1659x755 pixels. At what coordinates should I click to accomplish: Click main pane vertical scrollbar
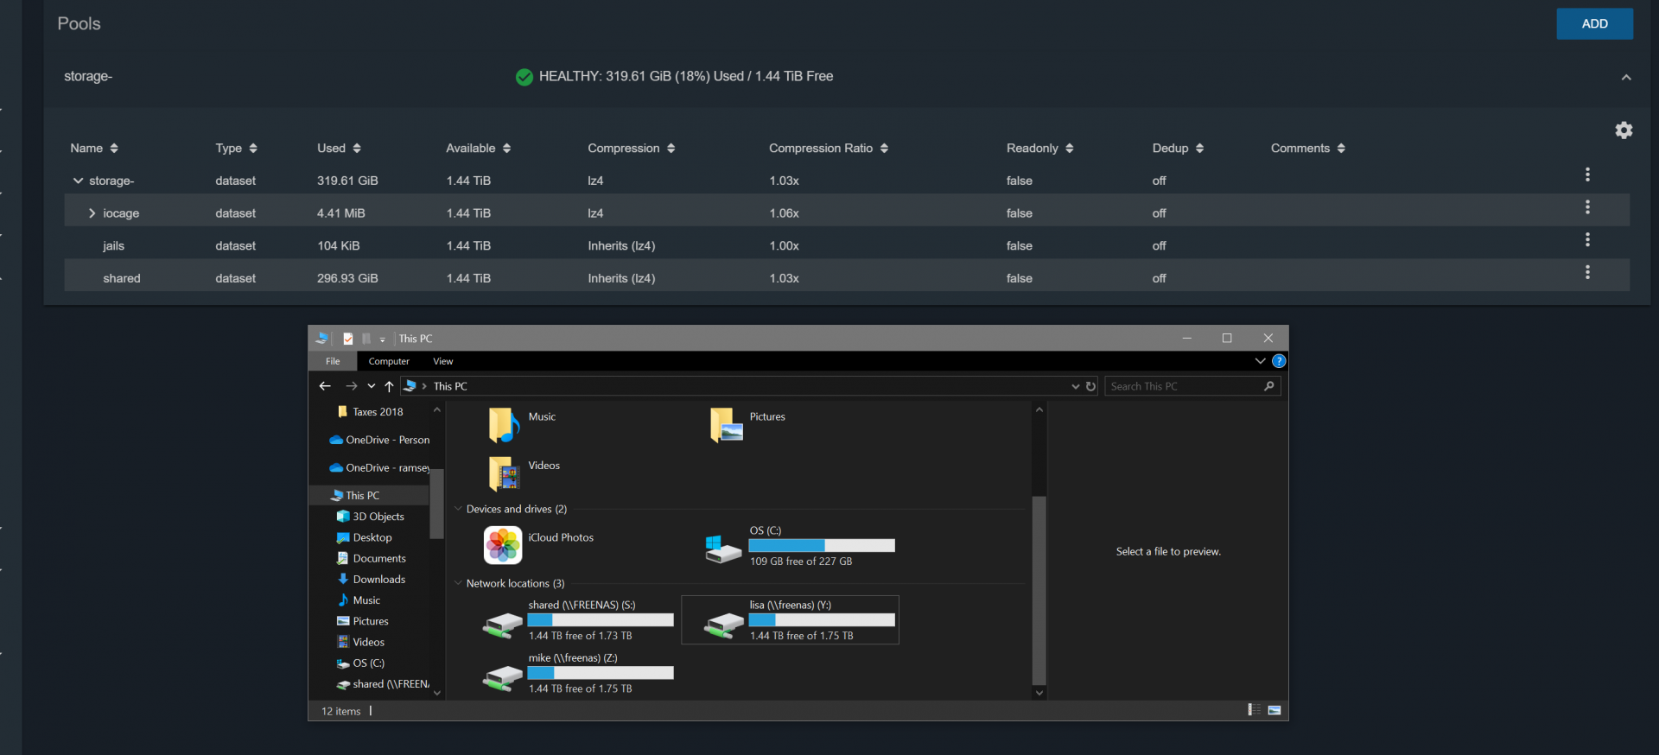(1039, 591)
